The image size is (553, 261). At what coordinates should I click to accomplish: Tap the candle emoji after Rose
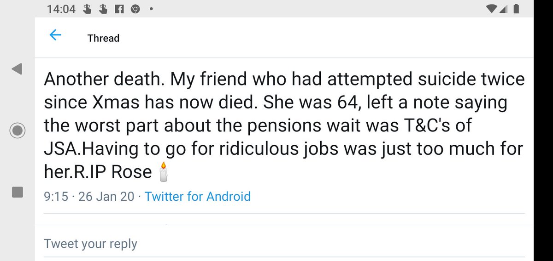click(x=162, y=172)
